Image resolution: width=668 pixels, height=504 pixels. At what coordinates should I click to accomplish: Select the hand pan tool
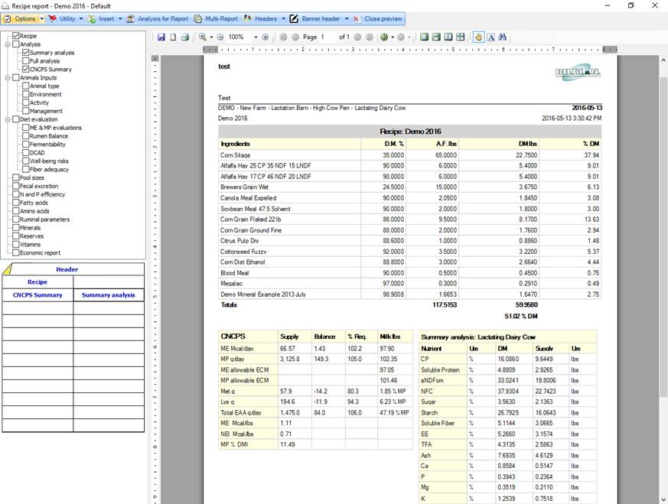point(478,37)
